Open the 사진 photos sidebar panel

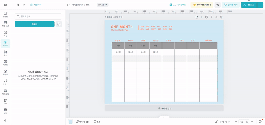(x=5, y=34)
